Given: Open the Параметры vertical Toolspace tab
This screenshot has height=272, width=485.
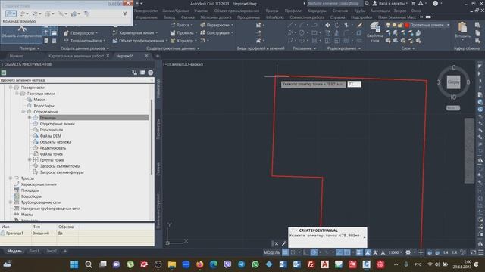Looking at the screenshot, I should (x=158, y=129).
